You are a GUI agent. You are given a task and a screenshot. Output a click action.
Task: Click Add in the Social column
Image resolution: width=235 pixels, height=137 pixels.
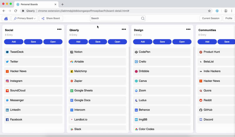pos(14,42)
